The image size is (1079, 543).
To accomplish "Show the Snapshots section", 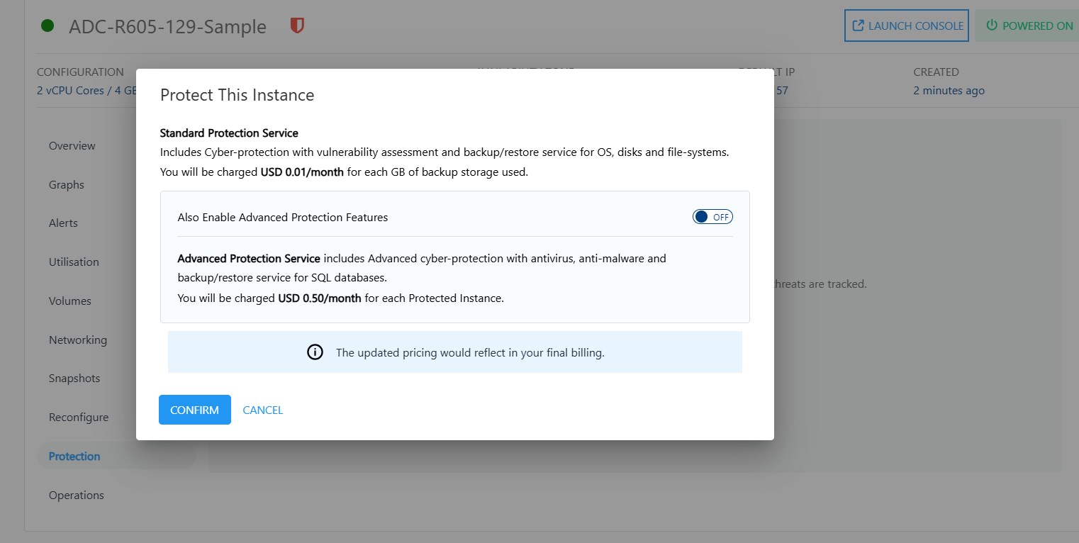I will (74, 379).
